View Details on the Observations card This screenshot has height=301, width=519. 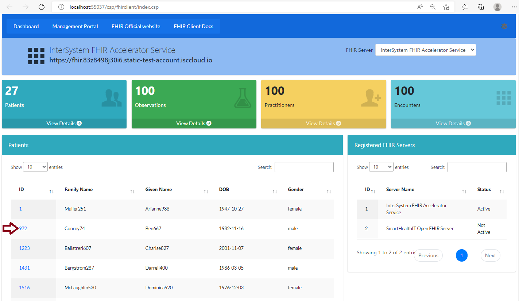pos(194,123)
